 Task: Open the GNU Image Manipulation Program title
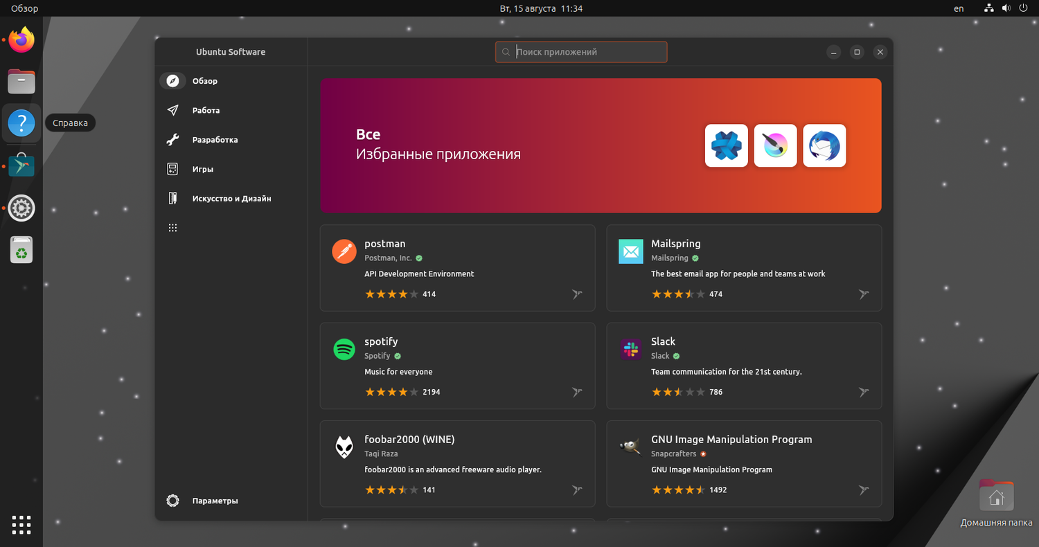(731, 440)
